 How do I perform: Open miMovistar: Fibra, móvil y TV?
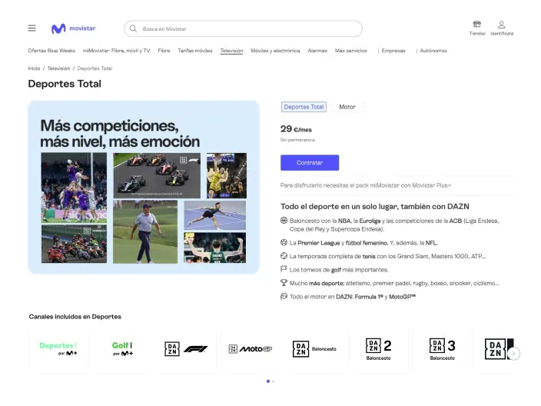(x=116, y=51)
